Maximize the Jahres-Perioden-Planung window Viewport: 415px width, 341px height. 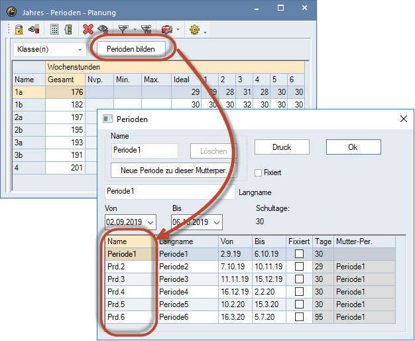click(x=280, y=8)
